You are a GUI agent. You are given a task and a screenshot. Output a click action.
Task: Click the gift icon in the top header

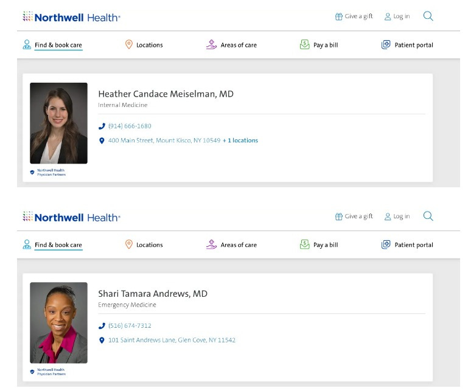point(339,16)
